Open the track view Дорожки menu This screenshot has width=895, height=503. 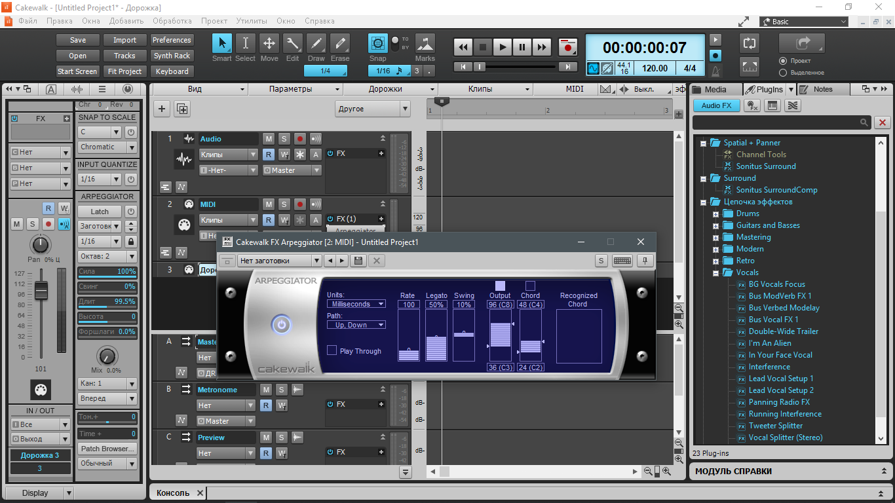click(390, 89)
